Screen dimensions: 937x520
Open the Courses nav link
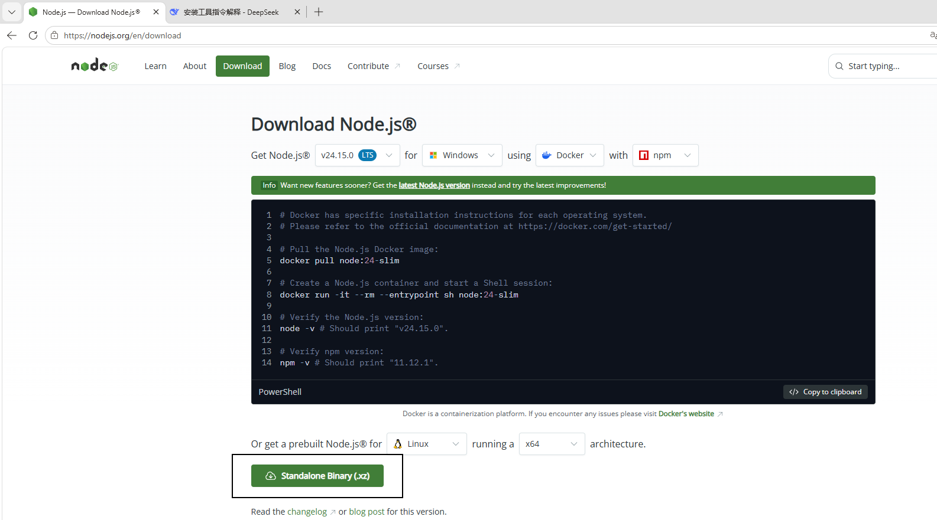(439, 66)
